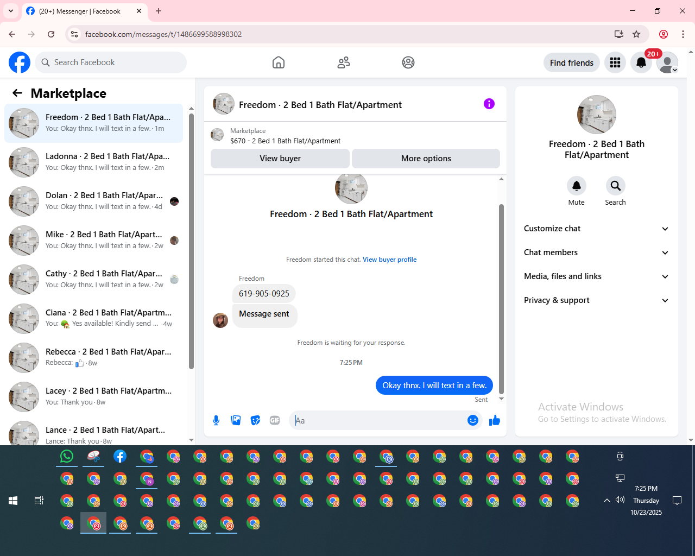Click the browser address bar URL
Image resolution: width=695 pixels, height=556 pixels.
click(163, 34)
